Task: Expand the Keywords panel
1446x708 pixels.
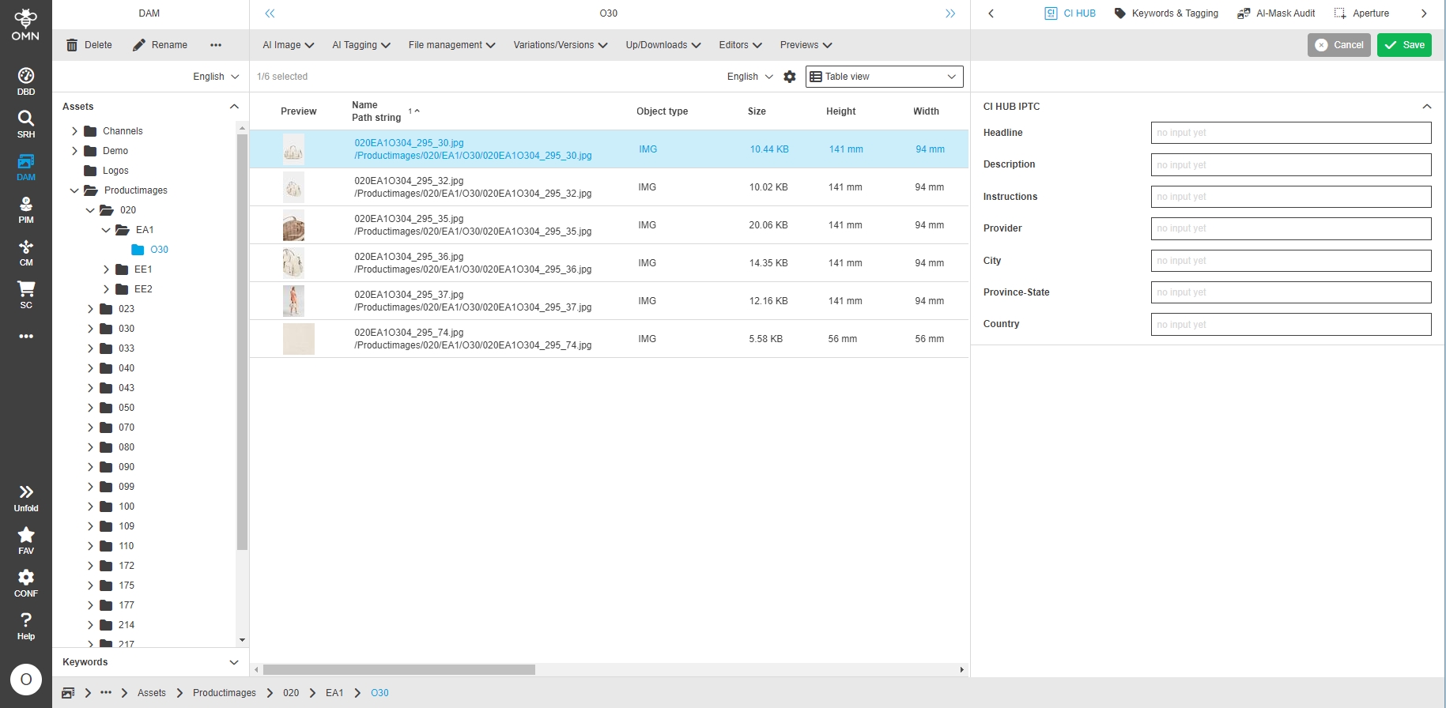Action: [x=233, y=662]
